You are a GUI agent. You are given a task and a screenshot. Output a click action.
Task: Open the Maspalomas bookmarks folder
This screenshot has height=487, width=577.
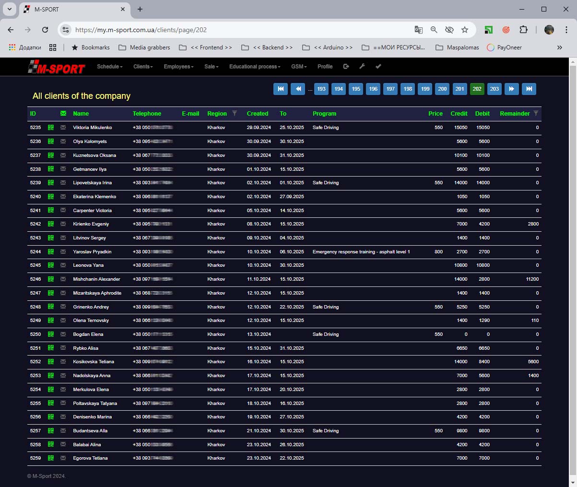(x=457, y=48)
